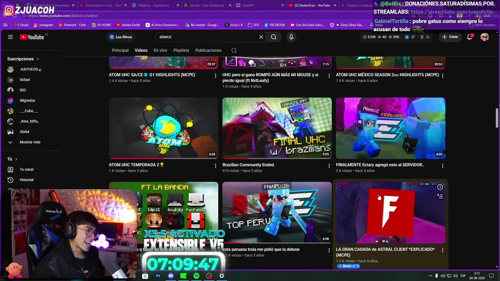Open the YouTube hamburger guide menu
This screenshot has width=500, height=281.
point(11,37)
